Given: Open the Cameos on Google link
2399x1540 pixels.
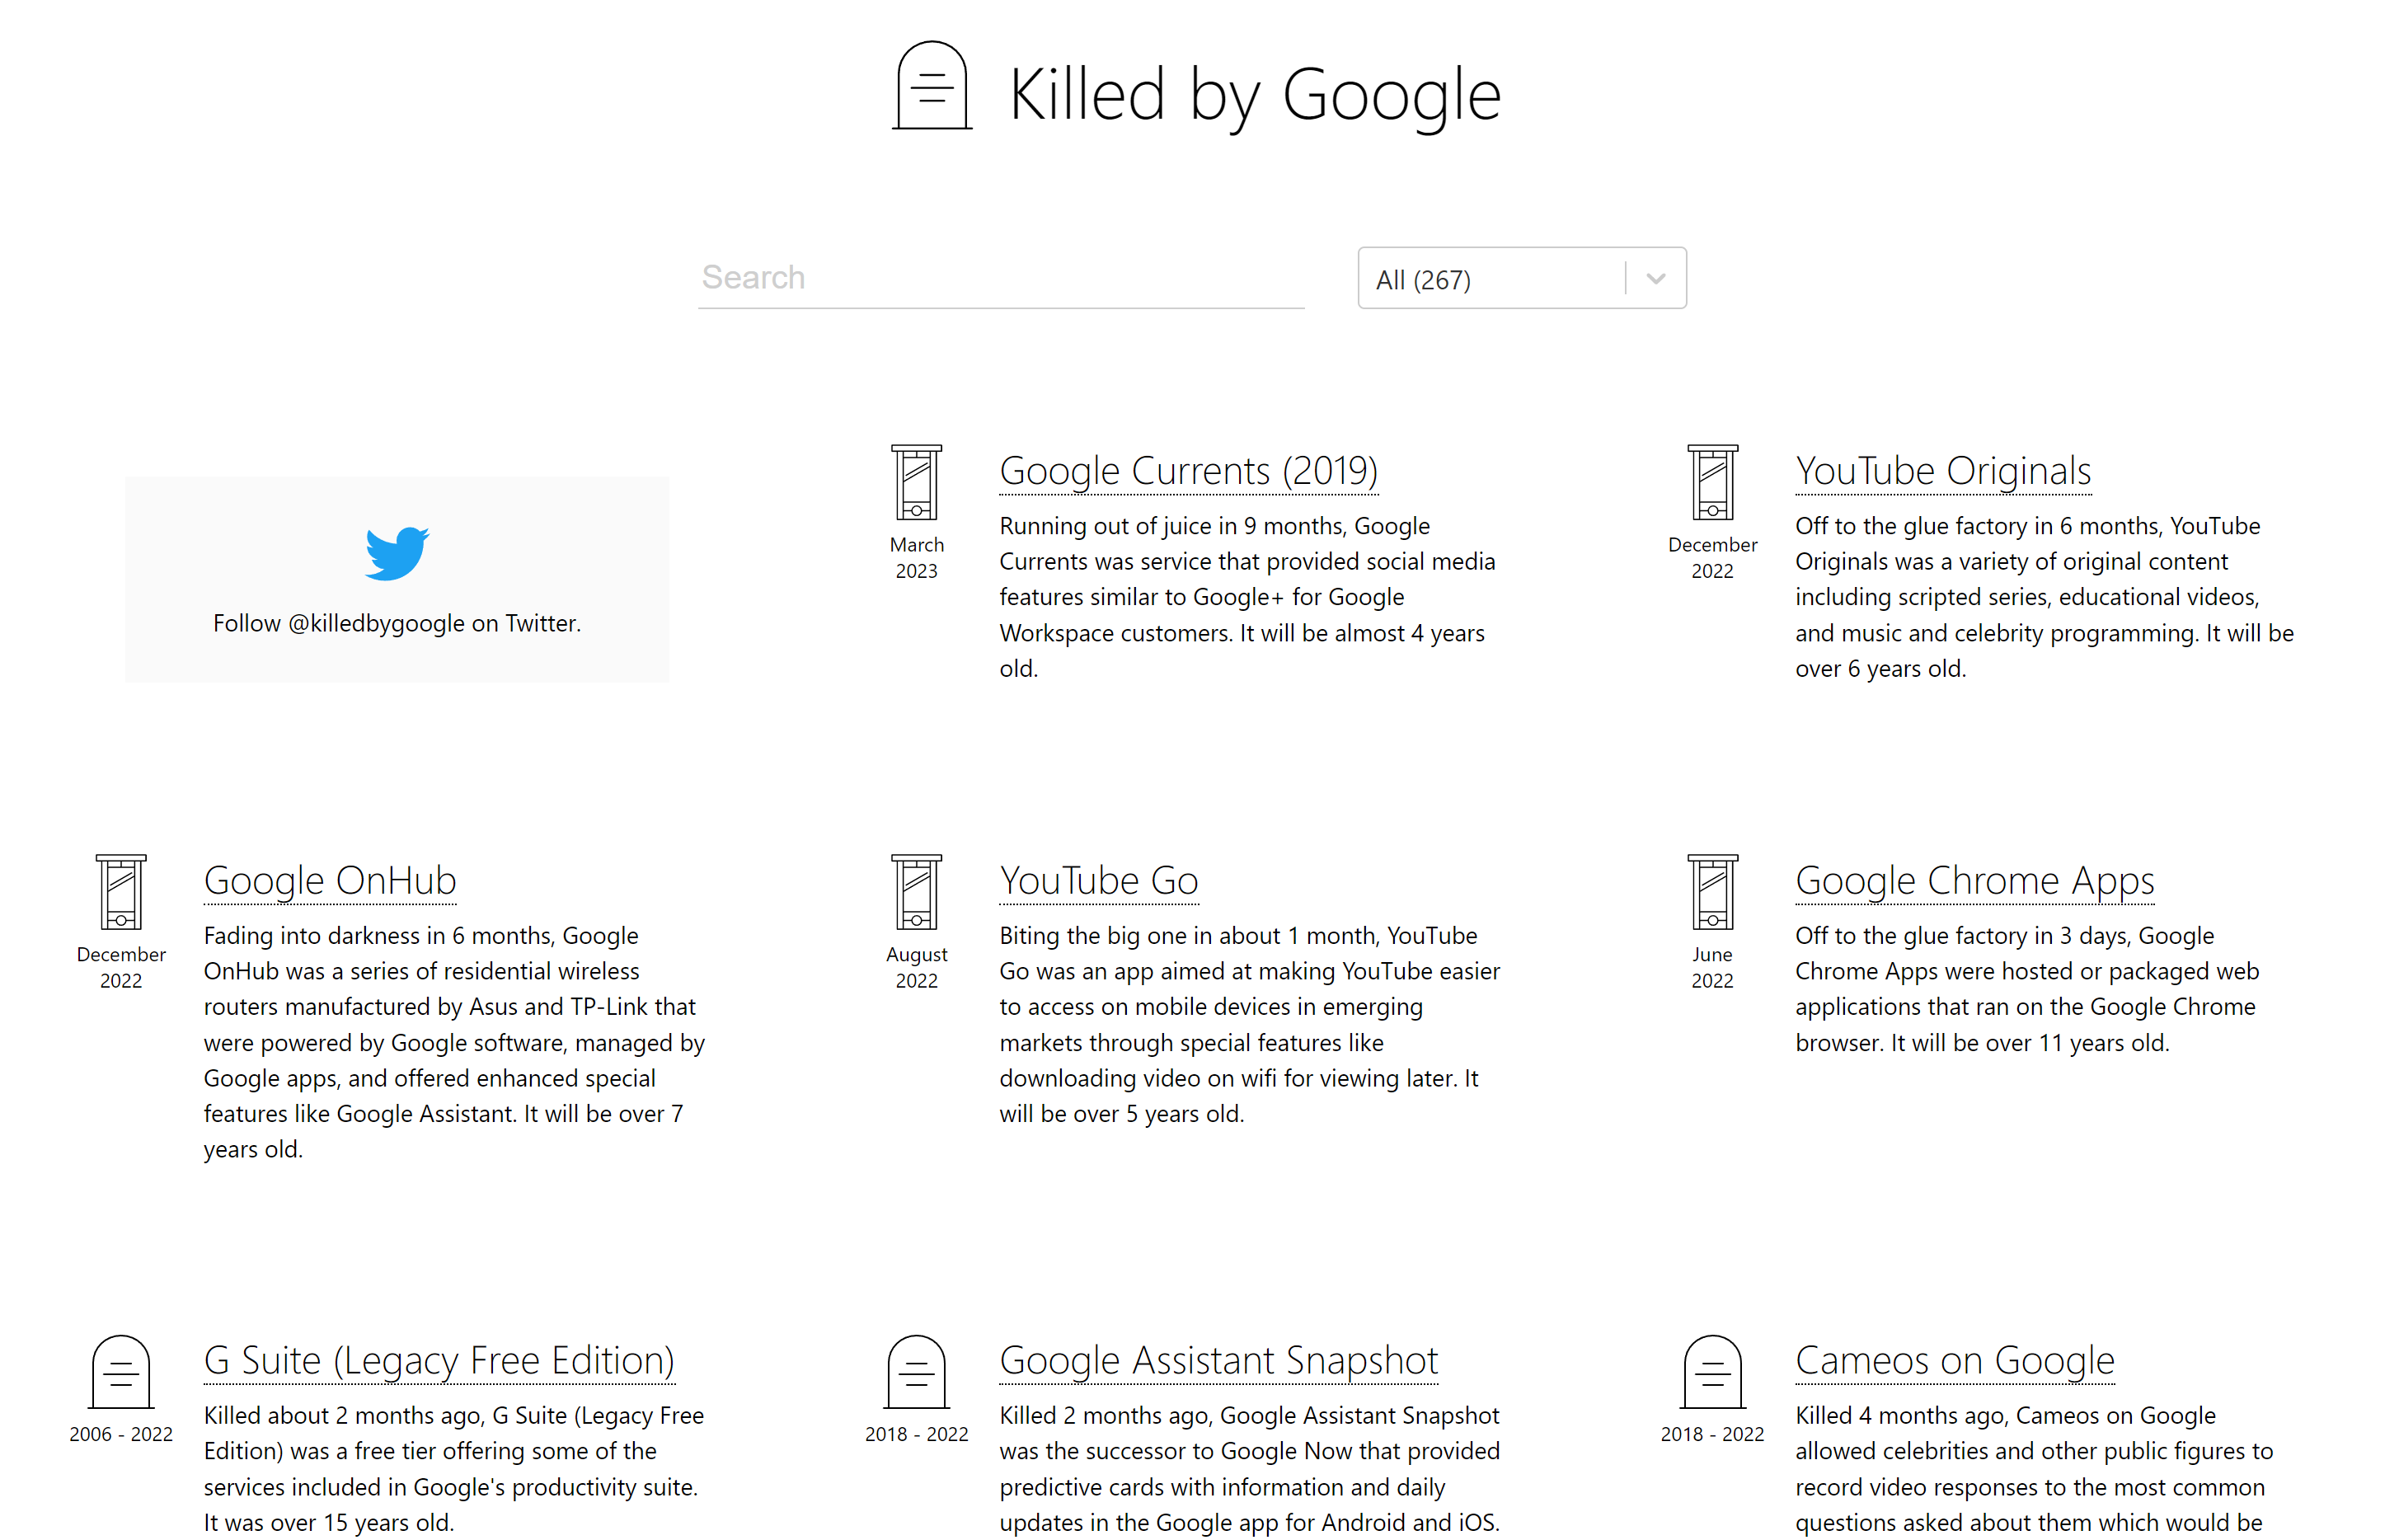Looking at the screenshot, I should pyautogui.click(x=1954, y=1360).
